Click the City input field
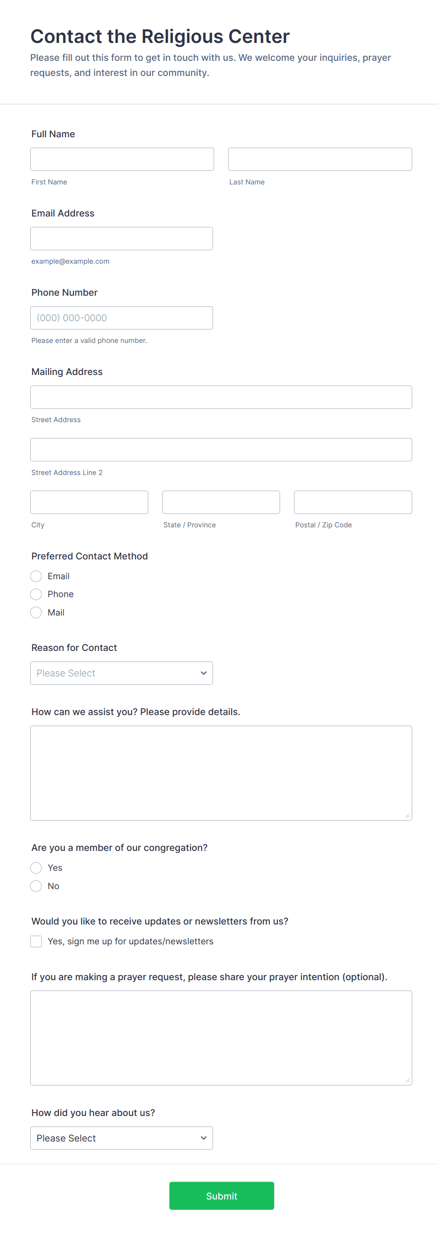The width and height of the screenshot is (438, 1233). click(x=89, y=502)
